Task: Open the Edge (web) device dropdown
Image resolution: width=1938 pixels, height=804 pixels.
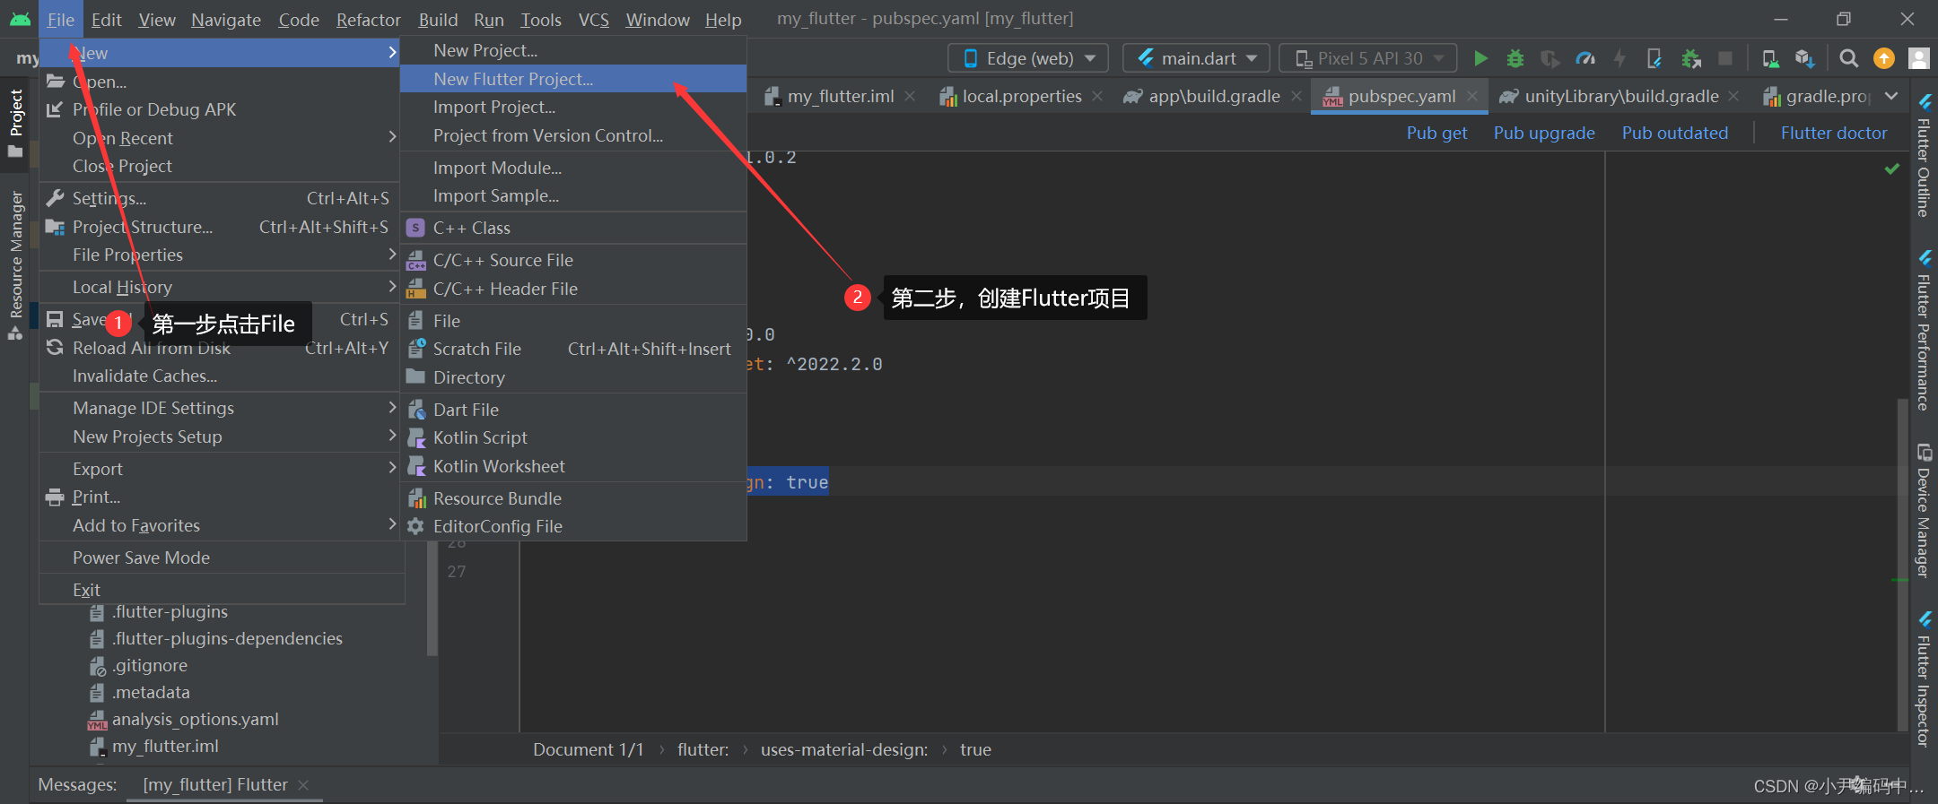Action: click(x=1028, y=58)
